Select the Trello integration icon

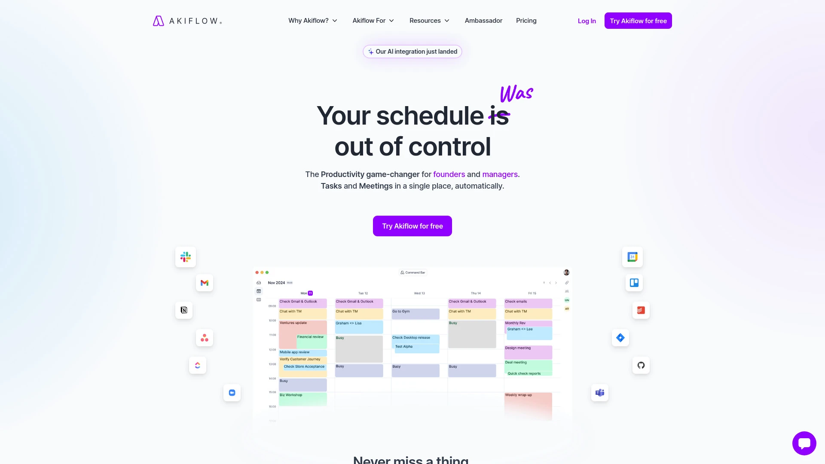(633, 283)
